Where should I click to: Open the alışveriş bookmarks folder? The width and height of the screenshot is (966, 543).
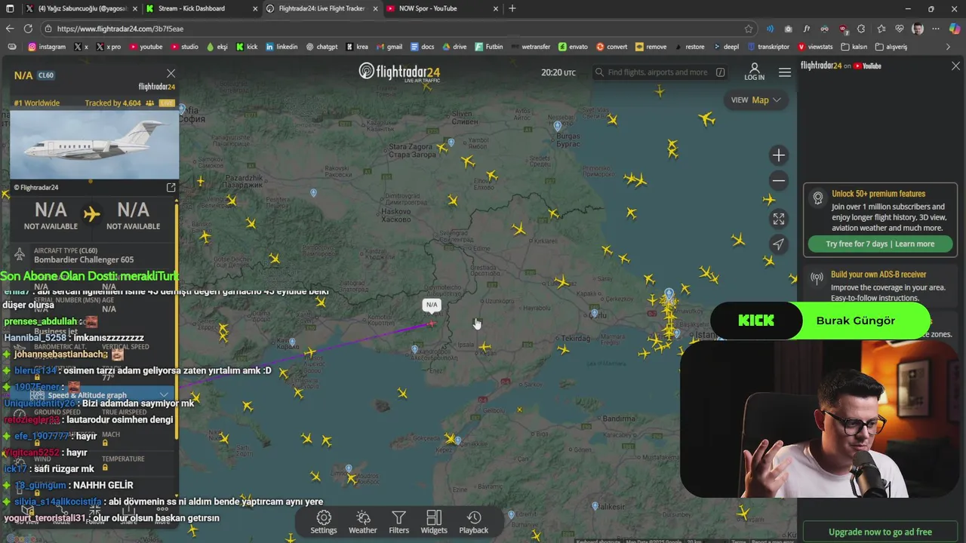tap(891, 47)
